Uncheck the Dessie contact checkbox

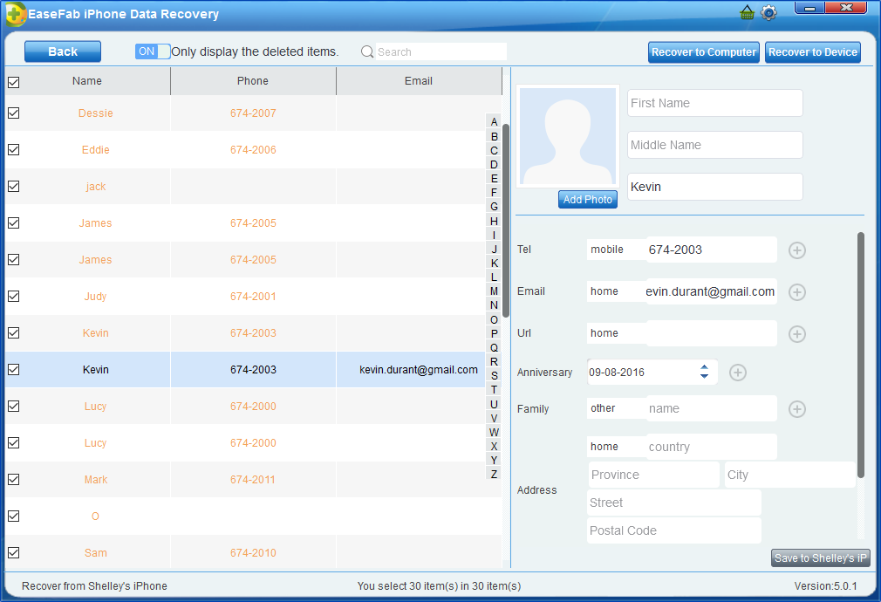tap(13, 113)
